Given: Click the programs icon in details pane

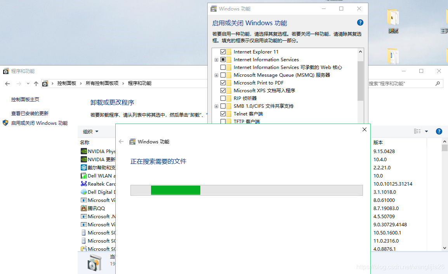Looking at the screenshot, I should pyautogui.click(x=95, y=262).
